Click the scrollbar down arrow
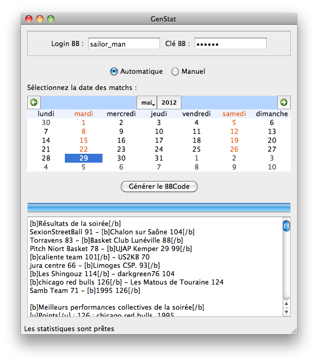 tap(286, 312)
